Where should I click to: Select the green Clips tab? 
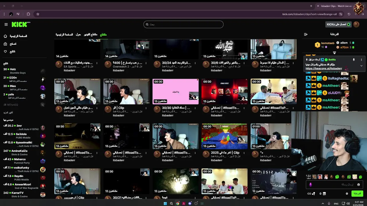click(x=103, y=35)
